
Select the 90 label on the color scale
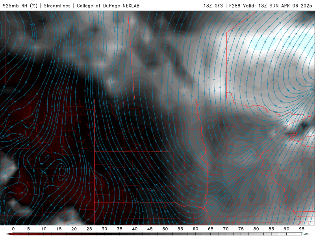coord(287,229)
